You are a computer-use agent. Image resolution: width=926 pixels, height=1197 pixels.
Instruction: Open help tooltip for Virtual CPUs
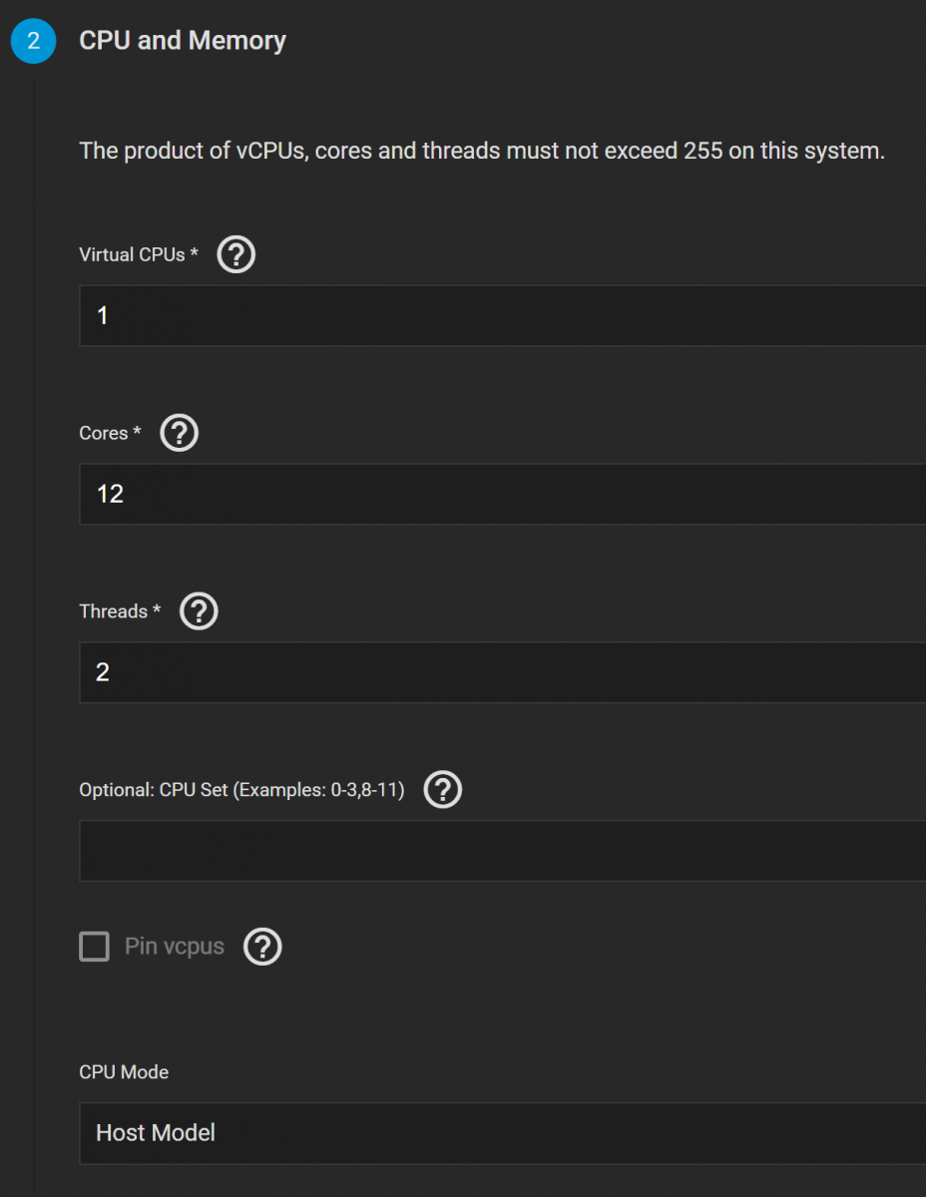click(236, 255)
